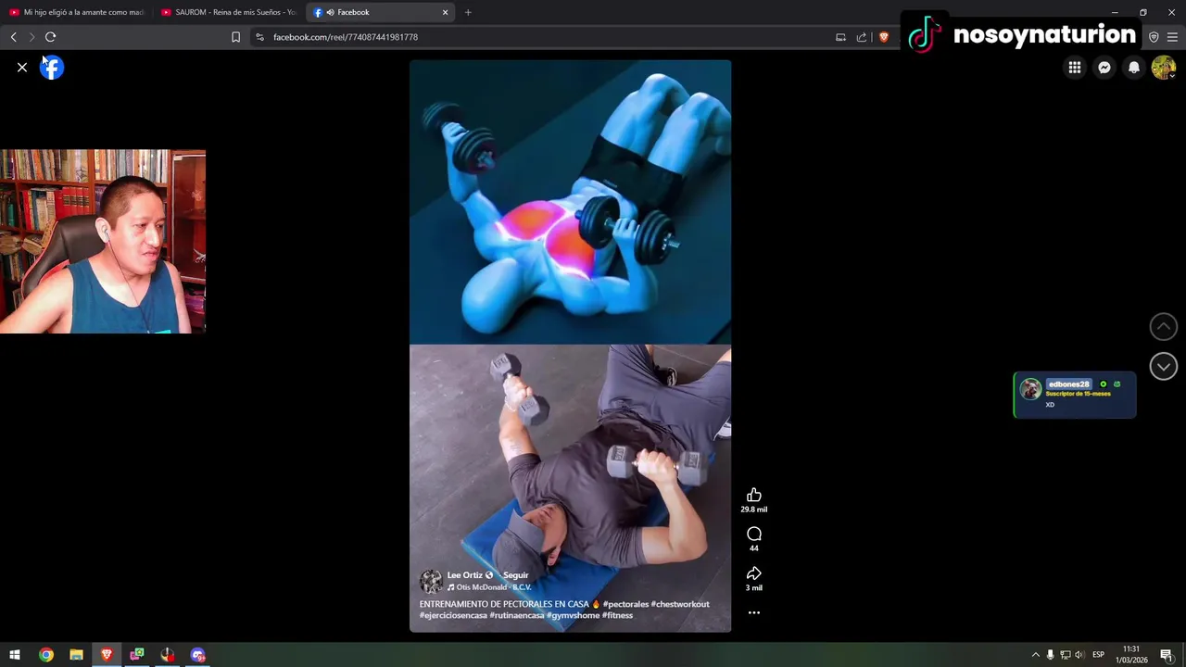This screenshot has width=1186, height=667.
Task: Open the #fitness hashtag
Action: (618, 615)
